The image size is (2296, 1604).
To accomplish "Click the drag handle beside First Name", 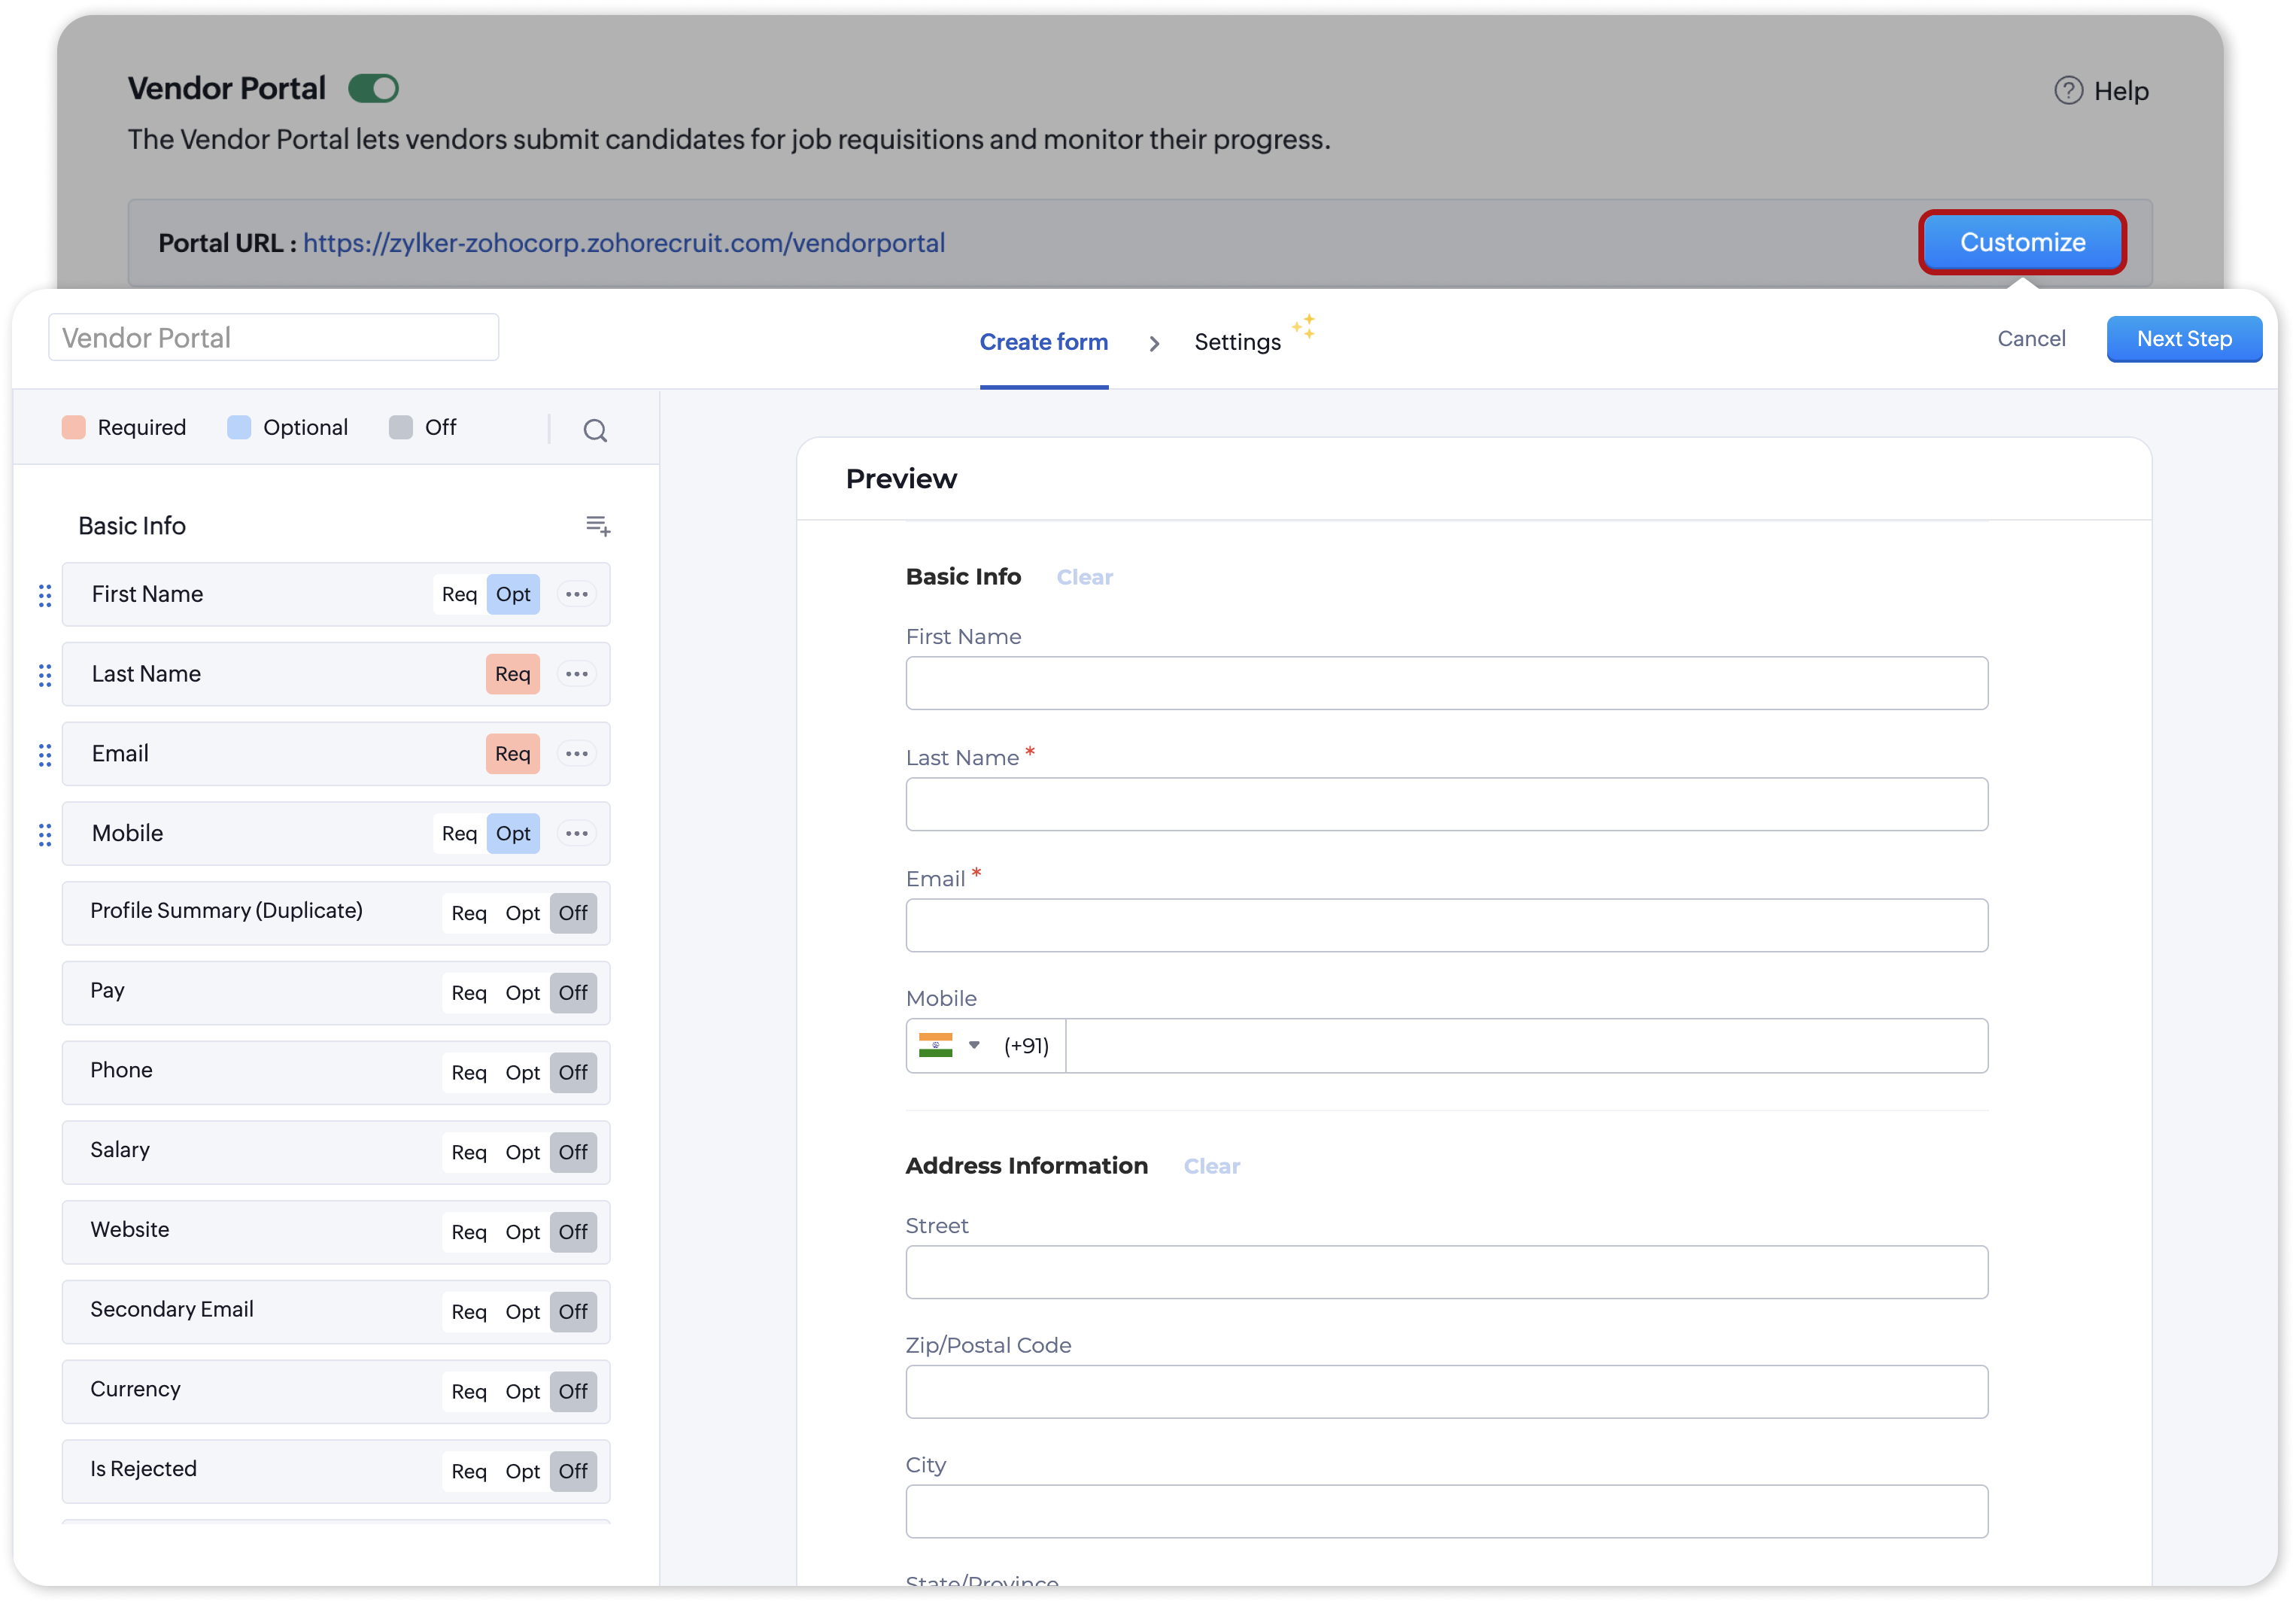I will tap(45, 596).
